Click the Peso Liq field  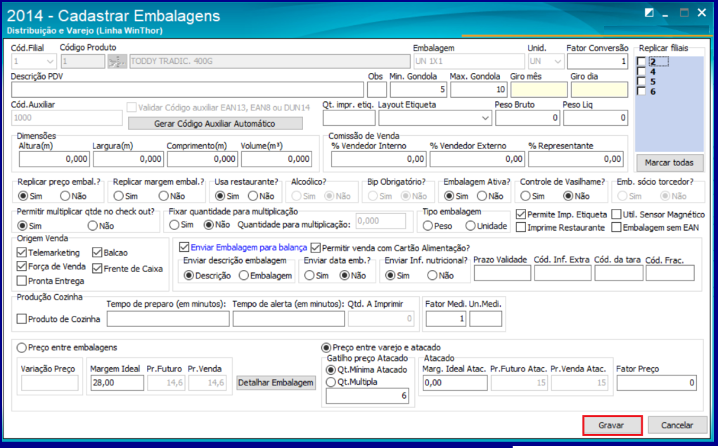pos(595,118)
